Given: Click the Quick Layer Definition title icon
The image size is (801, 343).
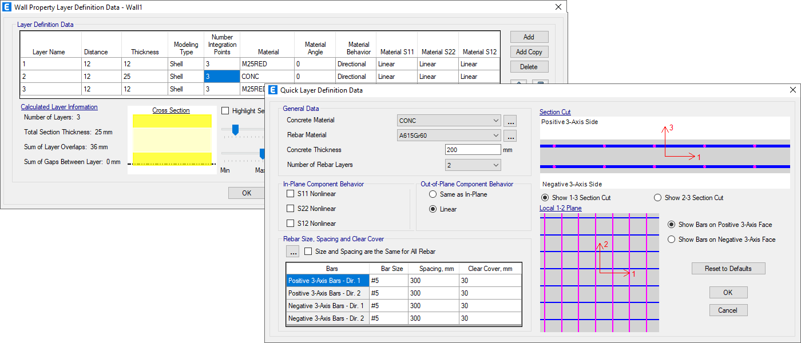Looking at the screenshot, I should click(x=273, y=90).
